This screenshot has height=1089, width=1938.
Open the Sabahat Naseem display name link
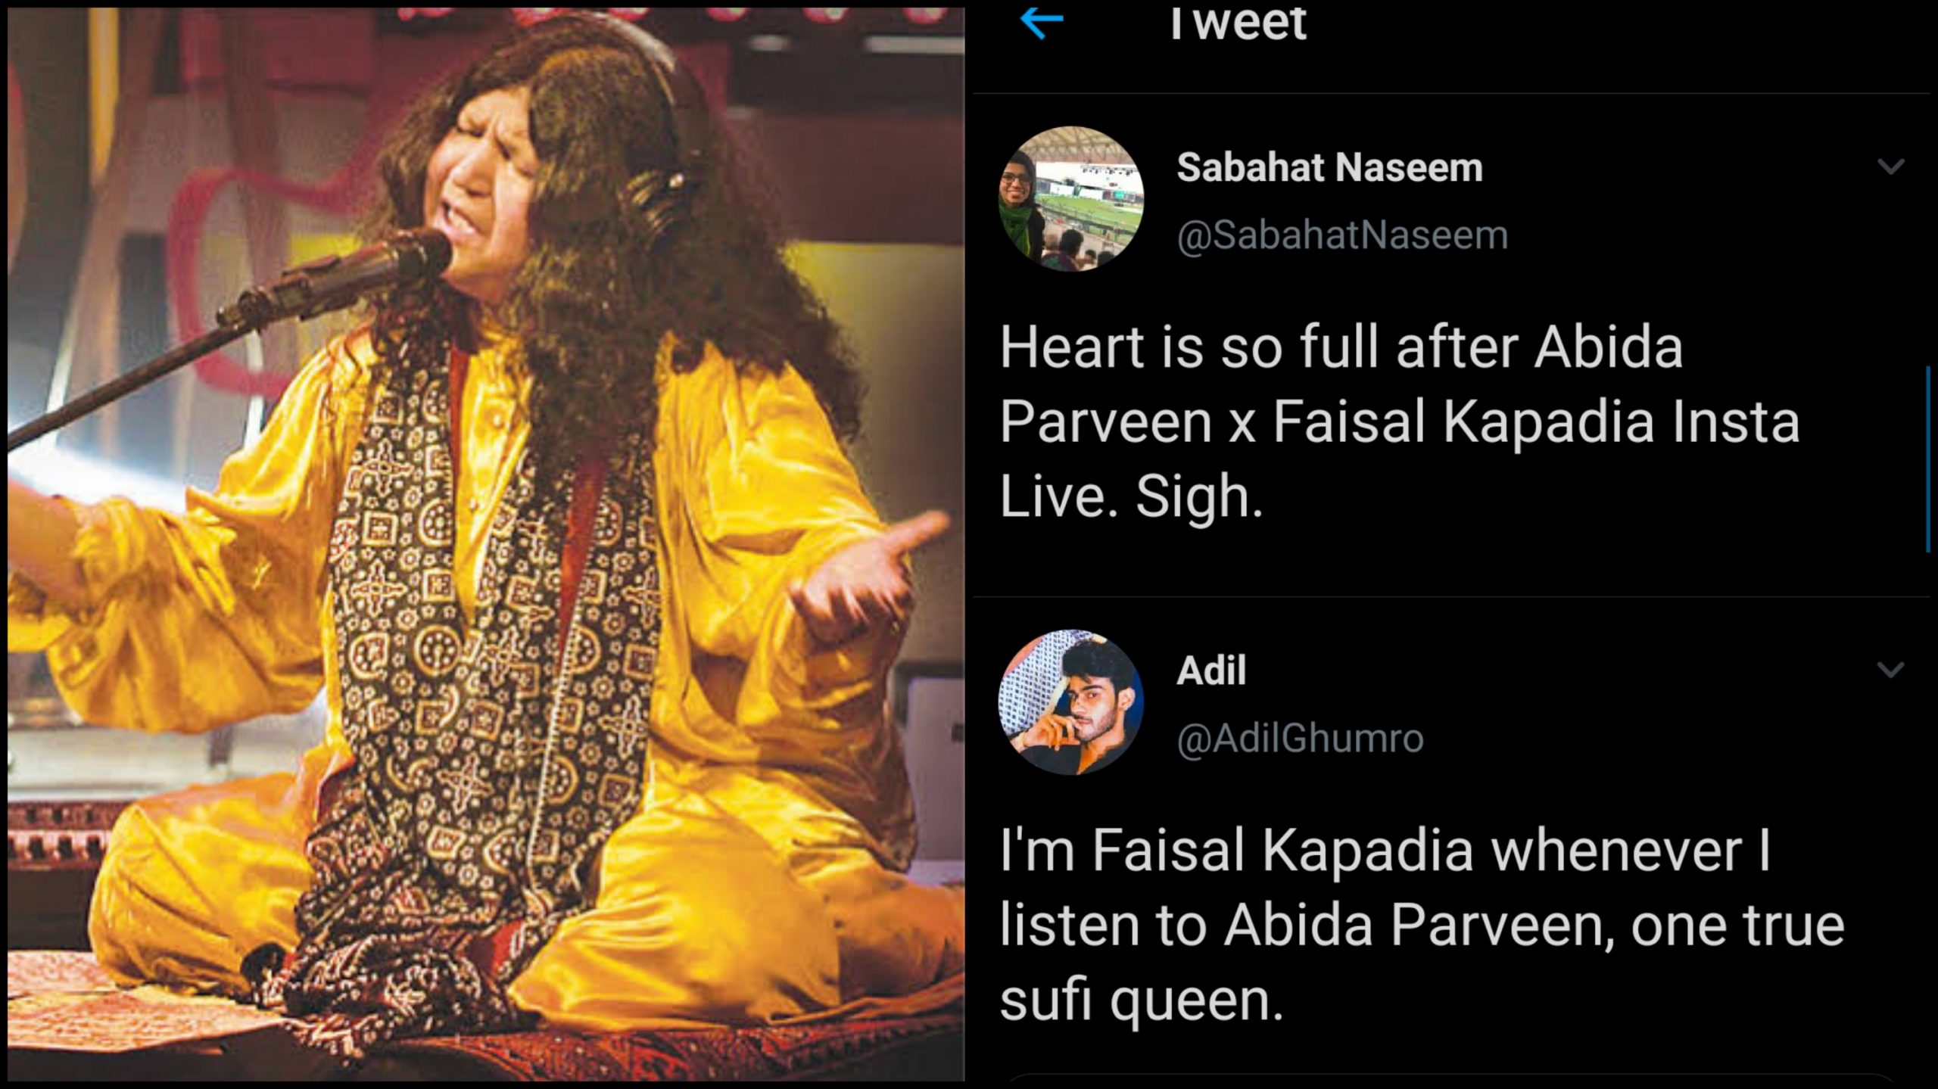pos(1329,167)
